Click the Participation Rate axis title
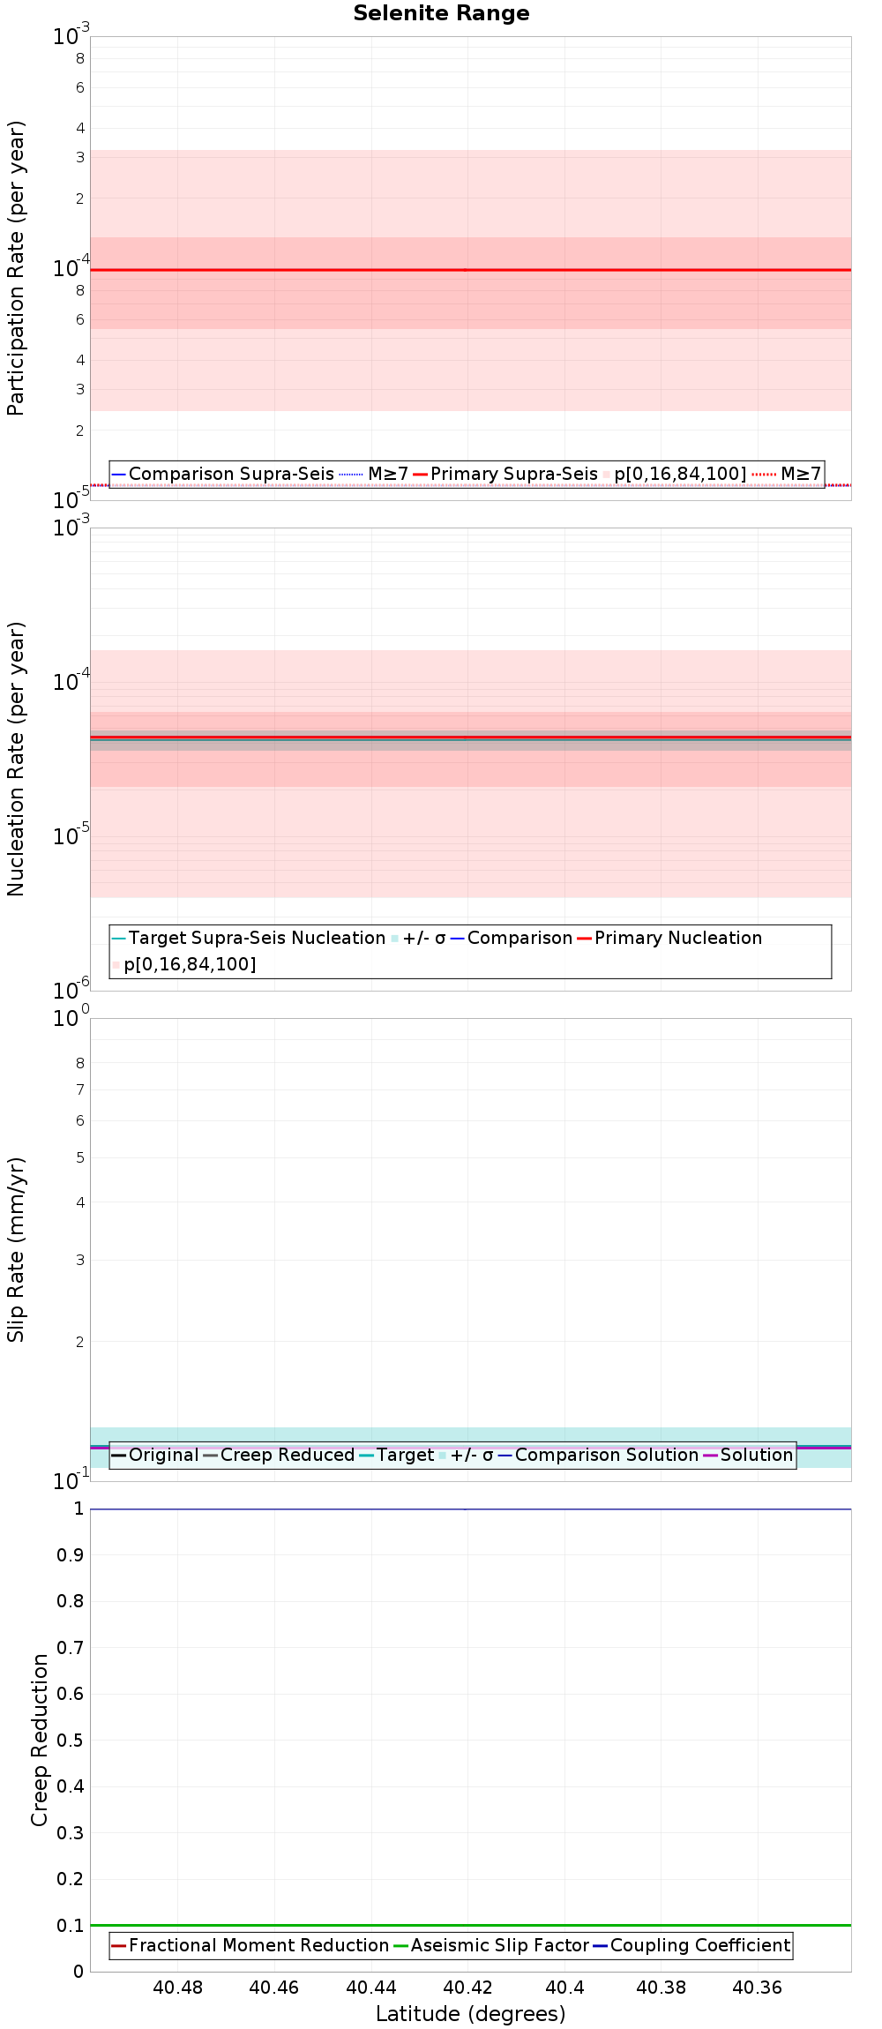 tap(16, 268)
